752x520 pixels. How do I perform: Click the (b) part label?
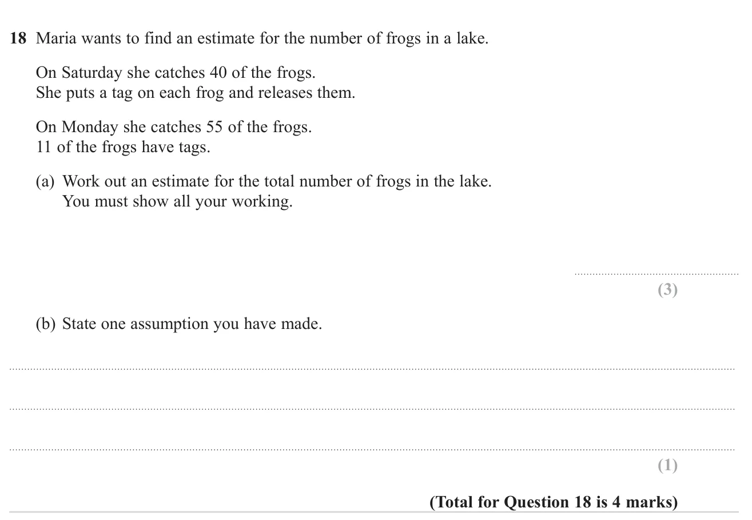46,324
